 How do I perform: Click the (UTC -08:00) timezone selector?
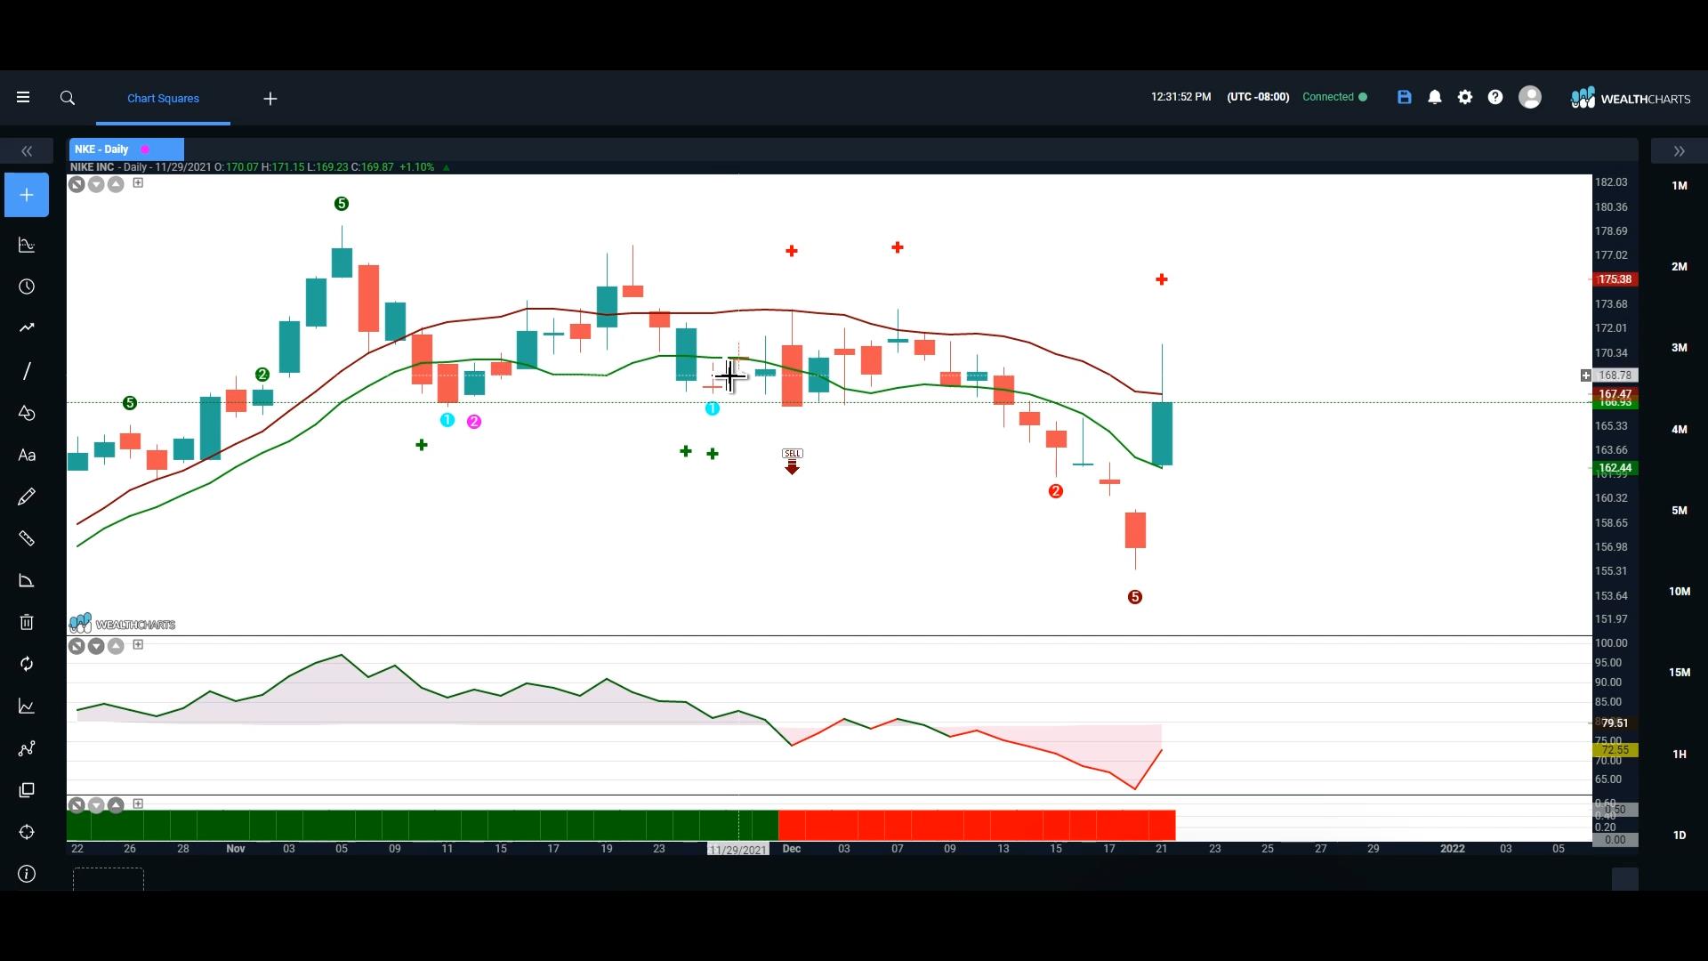[1258, 97]
